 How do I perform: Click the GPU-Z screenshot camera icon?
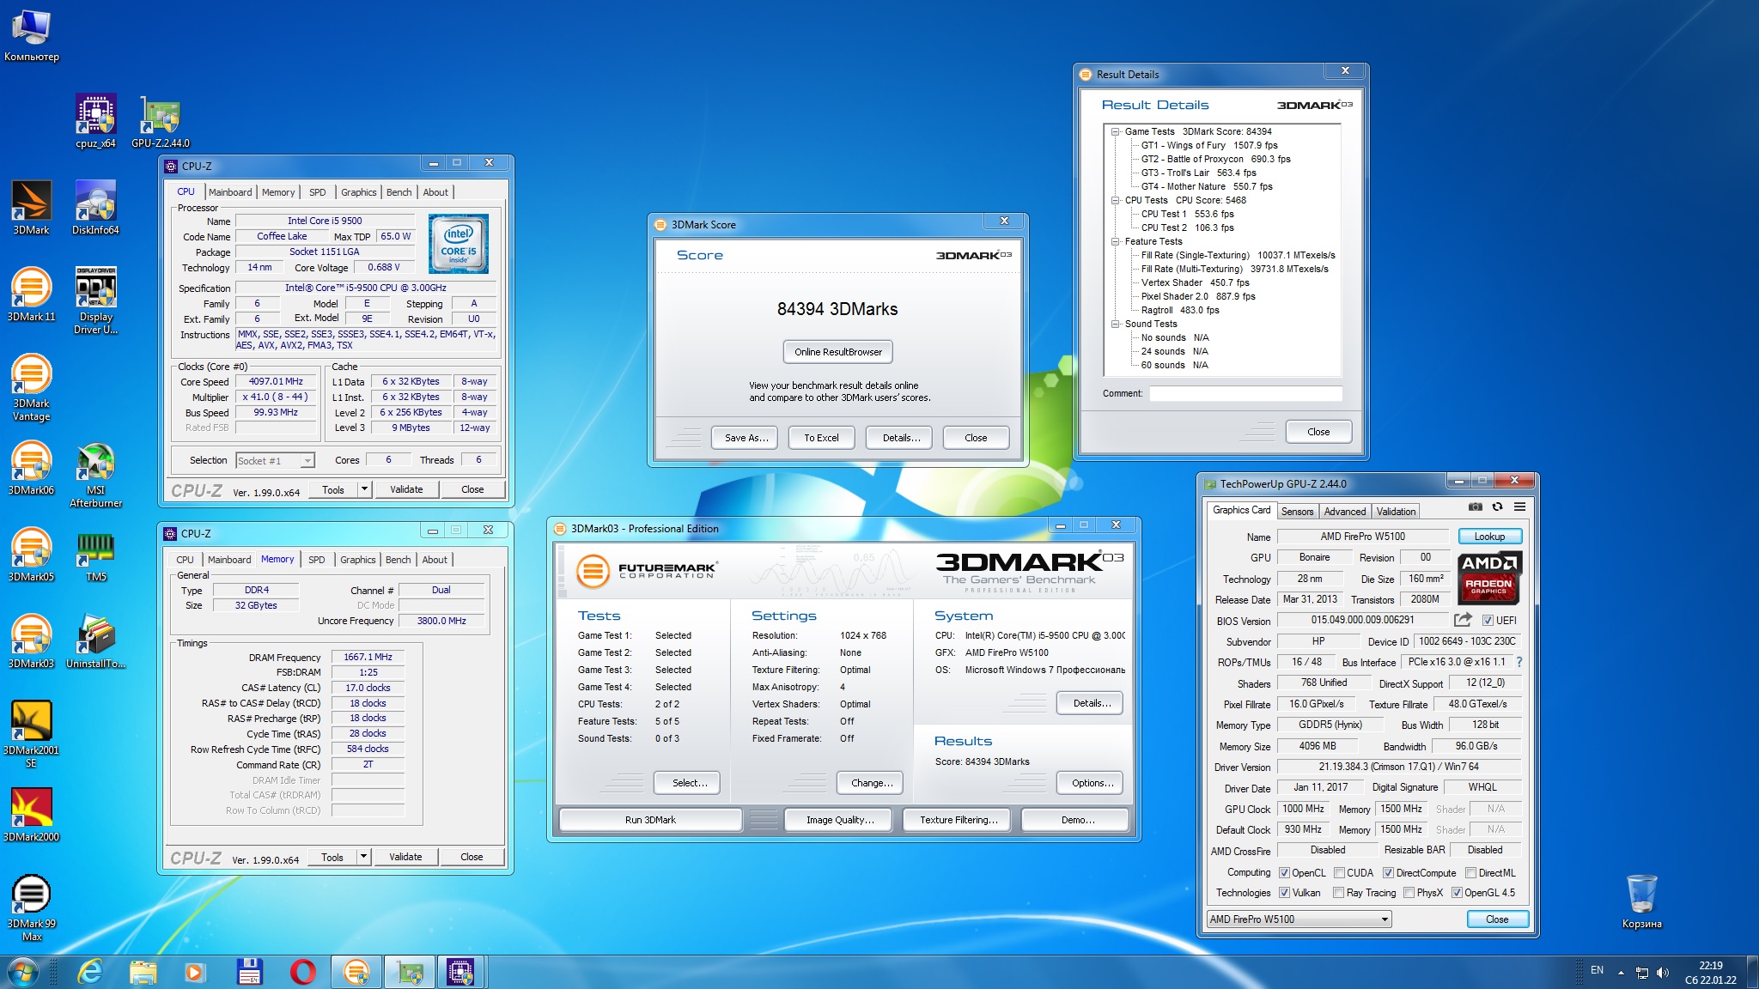pos(1475,507)
